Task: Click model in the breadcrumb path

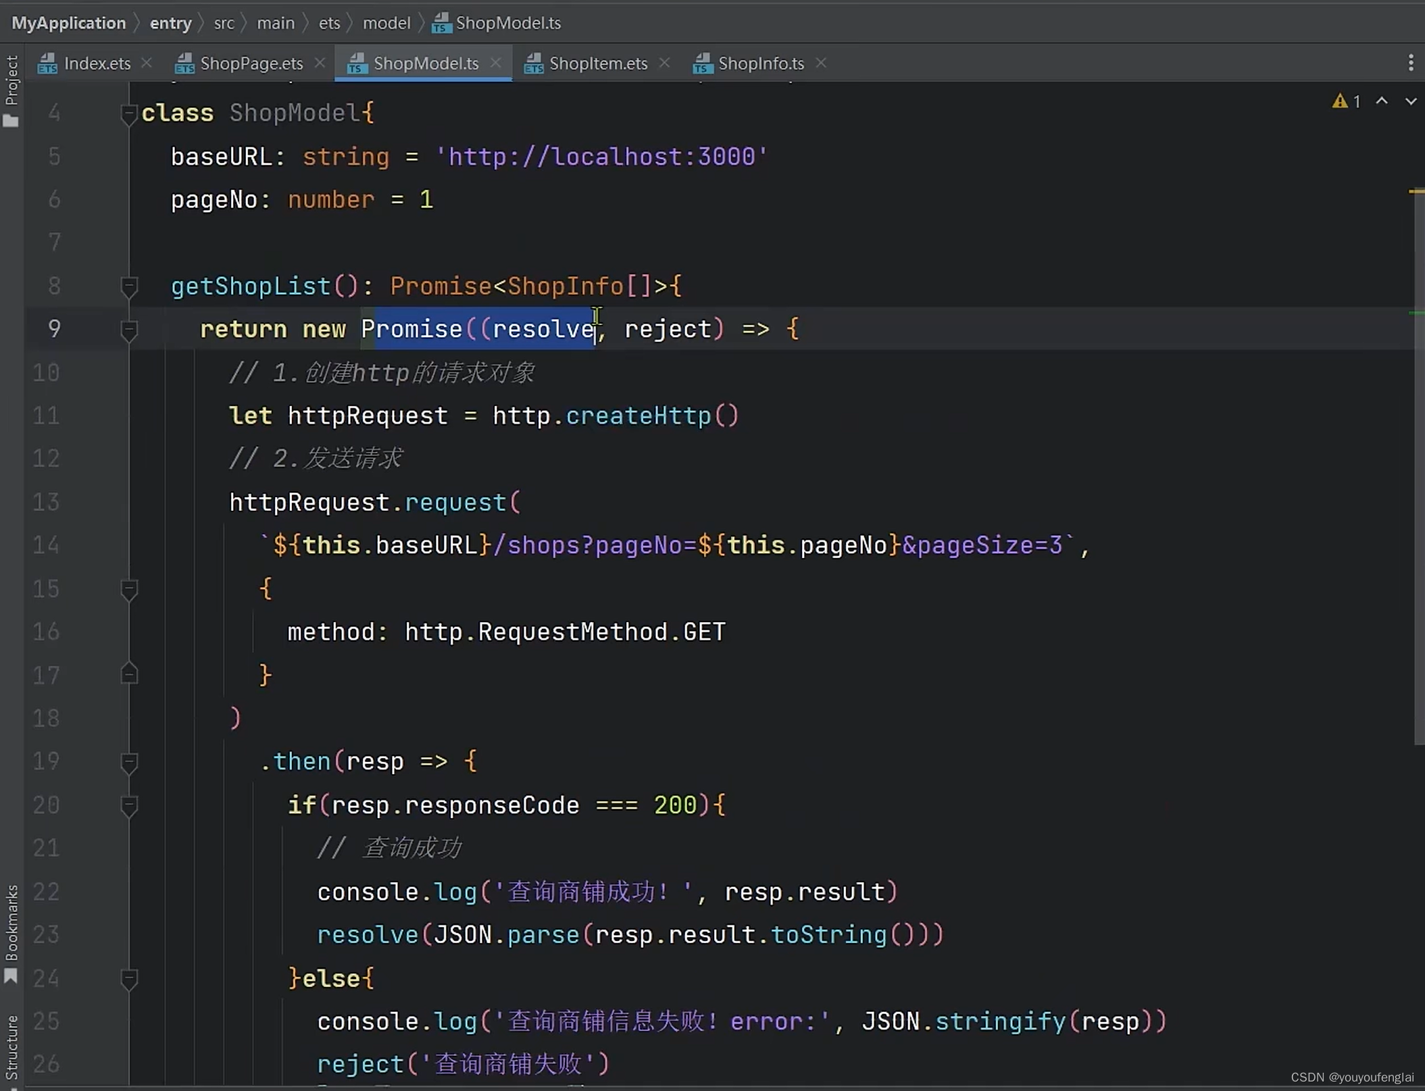Action: (386, 23)
